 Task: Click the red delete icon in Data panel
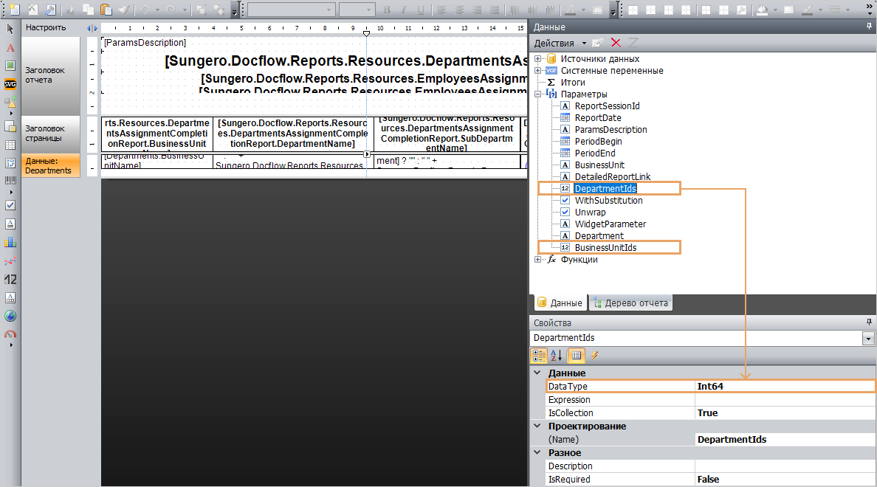pyautogui.click(x=616, y=44)
